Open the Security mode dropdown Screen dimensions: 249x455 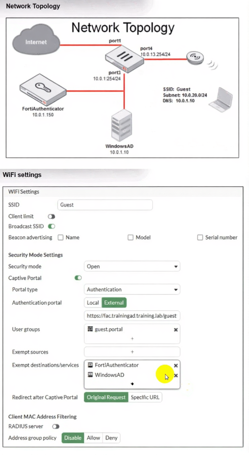pos(132,267)
